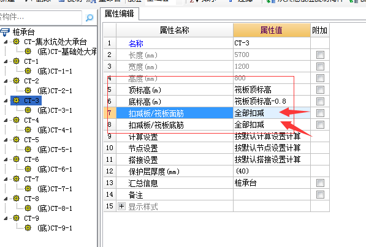
Task: Collapse the CT-3 tree node
Action: click(6, 101)
